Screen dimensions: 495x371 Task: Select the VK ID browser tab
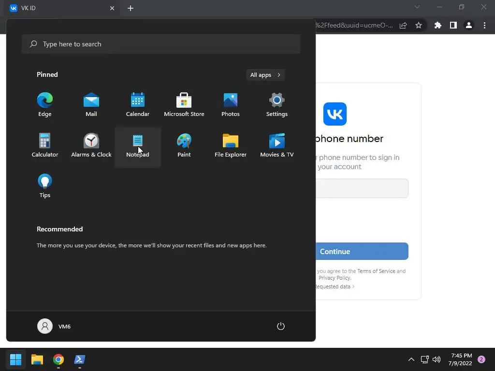point(62,8)
